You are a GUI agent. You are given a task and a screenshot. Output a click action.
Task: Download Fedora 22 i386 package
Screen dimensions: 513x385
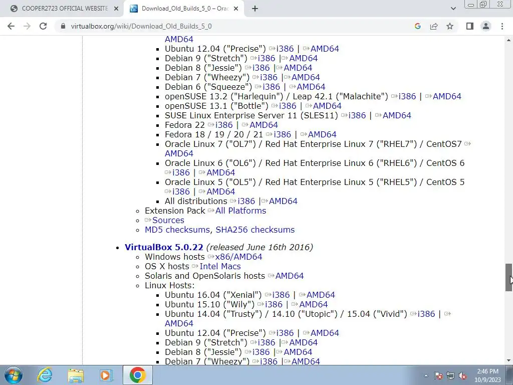click(224, 125)
